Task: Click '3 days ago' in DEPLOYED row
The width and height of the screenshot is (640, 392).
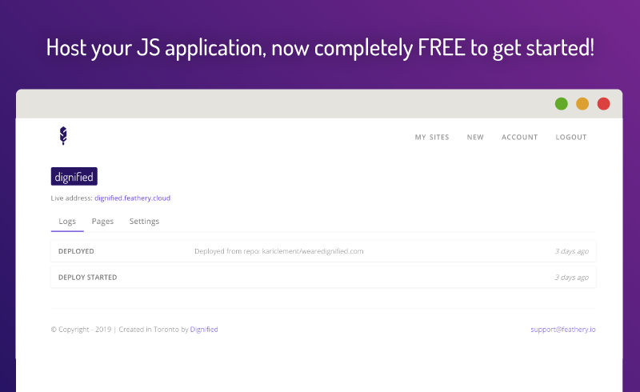Action: [x=571, y=251]
